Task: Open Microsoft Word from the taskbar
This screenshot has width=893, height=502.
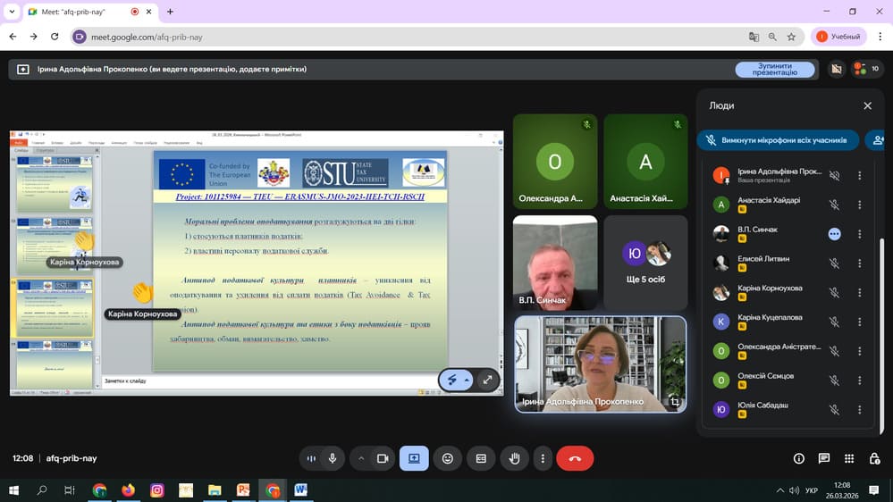Action: point(300,490)
